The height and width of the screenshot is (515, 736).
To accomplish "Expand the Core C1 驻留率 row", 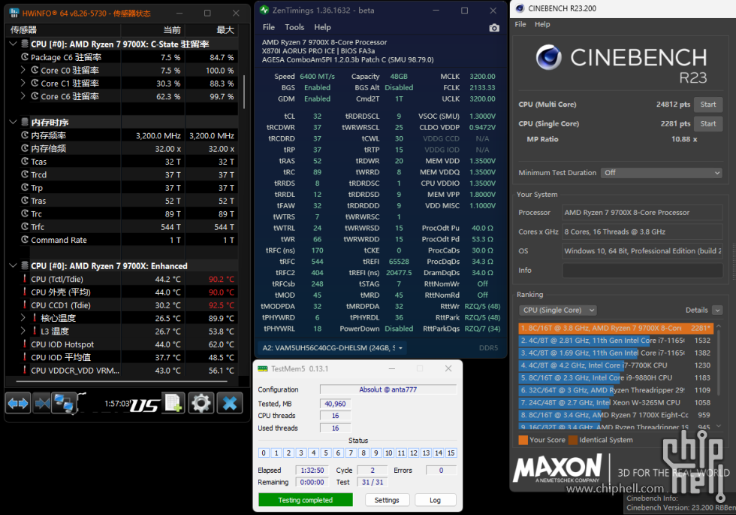I will [x=23, y=83].
